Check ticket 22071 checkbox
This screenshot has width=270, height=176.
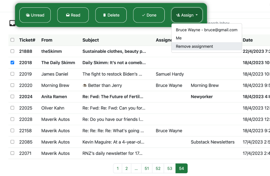tap(12, 153)
